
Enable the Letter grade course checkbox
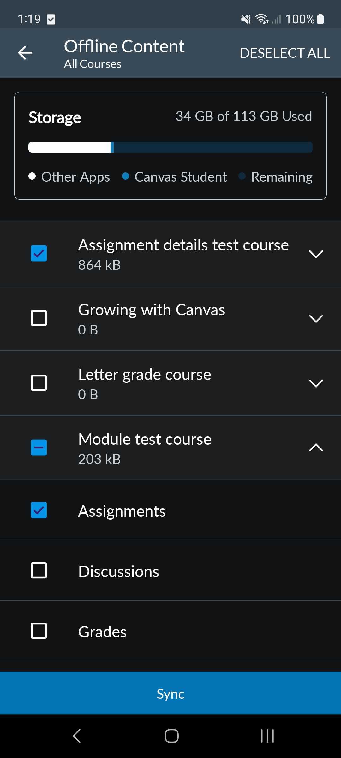click(x=39, y=383)
